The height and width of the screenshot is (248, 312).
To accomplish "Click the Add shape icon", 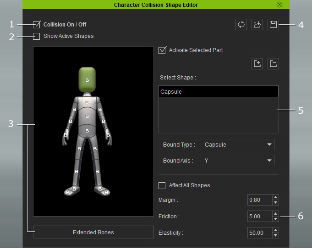I will (x=257, y=64).
